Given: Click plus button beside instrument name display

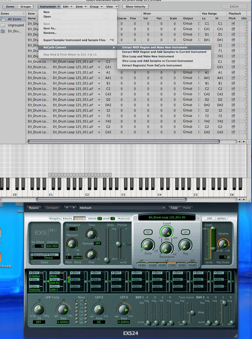Looking at the screenshot, I should [x=198, y=218].
